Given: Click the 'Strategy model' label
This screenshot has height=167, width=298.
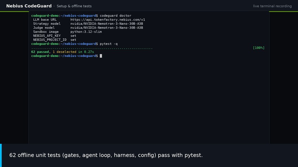Looking at the screenshot, I should click(47, 24).
